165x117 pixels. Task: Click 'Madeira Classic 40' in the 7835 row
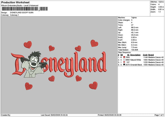click(156, 57)
